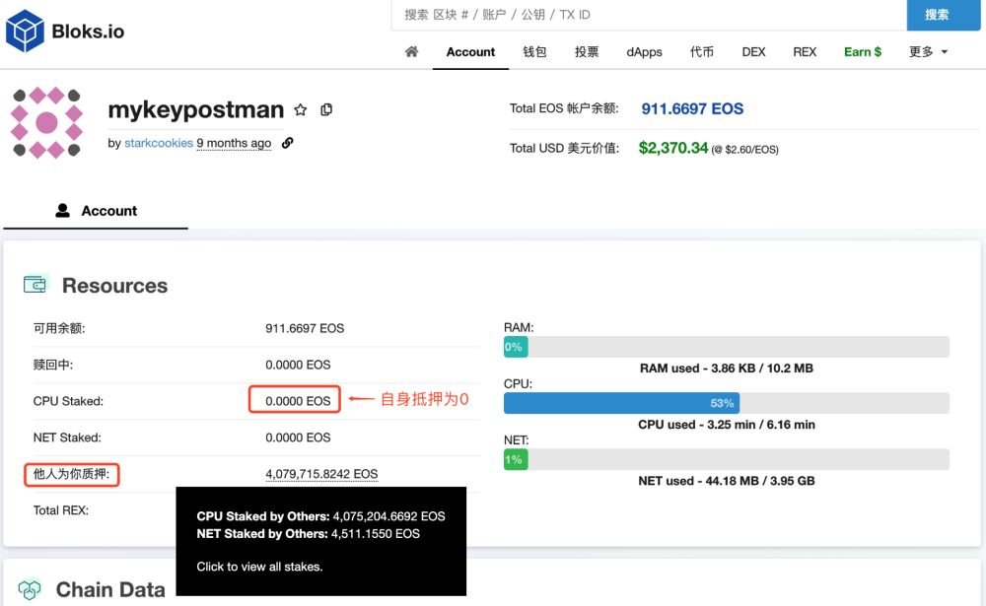Click 'Click to view all stakes' tooltip text
The image size is (986, 606).
click(x=259, y=567)
